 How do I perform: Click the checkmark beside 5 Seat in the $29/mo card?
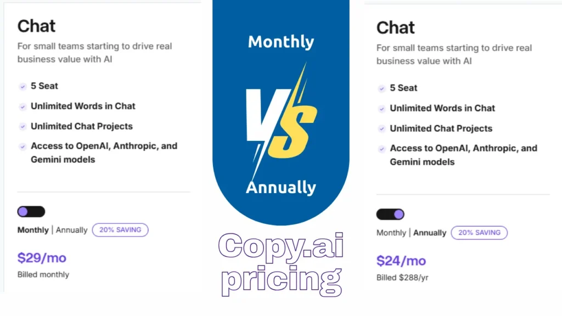(x=23, y=86)
